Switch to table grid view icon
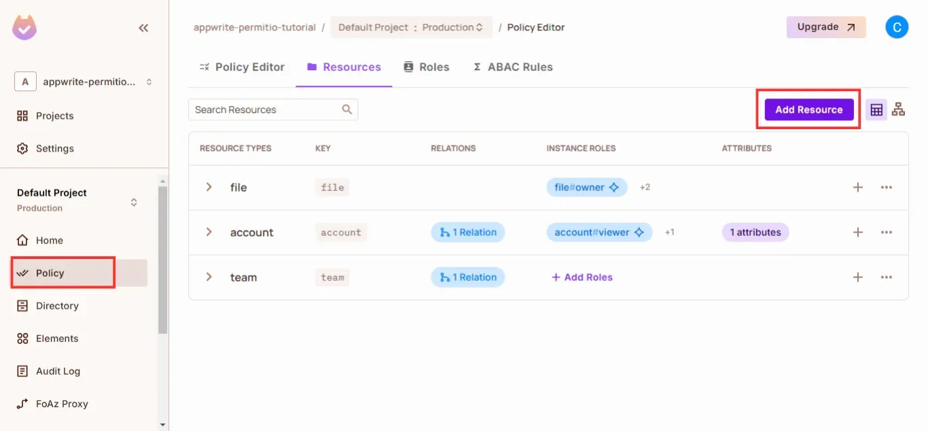Image resolution: width=928 pixels, height=431 pixels. 876,109
